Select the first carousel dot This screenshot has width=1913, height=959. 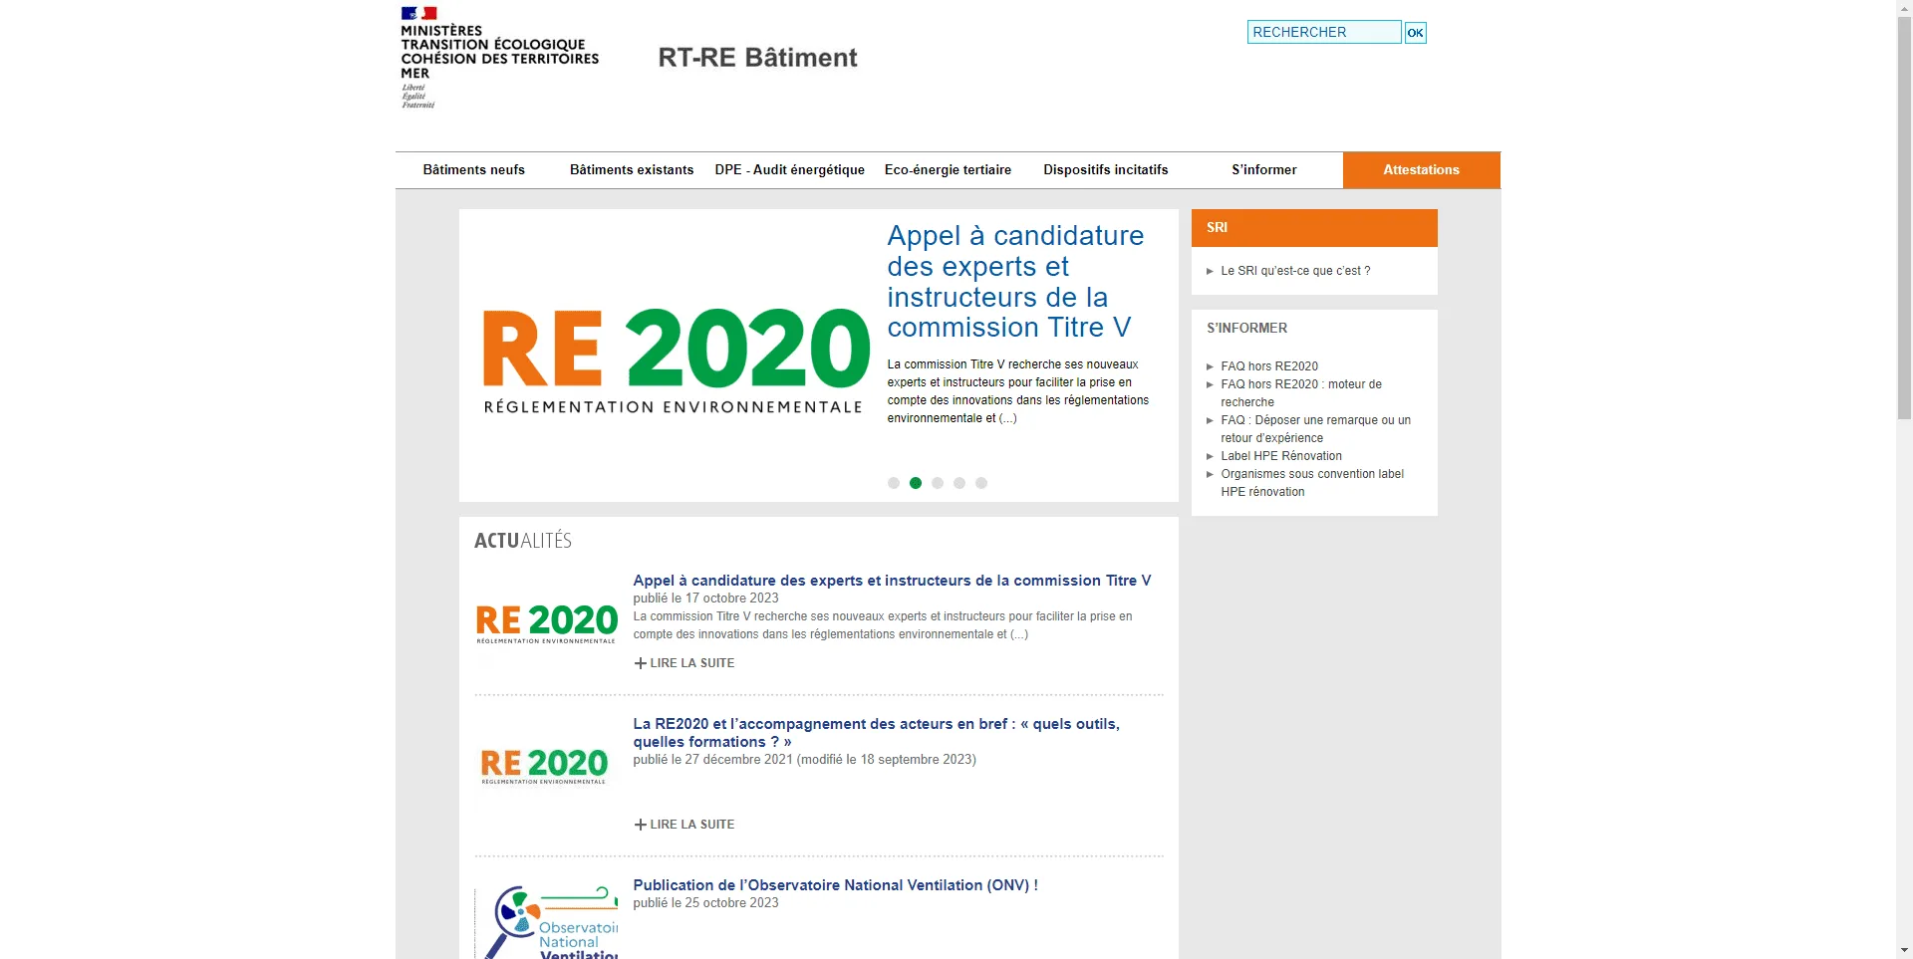[894, 483]
